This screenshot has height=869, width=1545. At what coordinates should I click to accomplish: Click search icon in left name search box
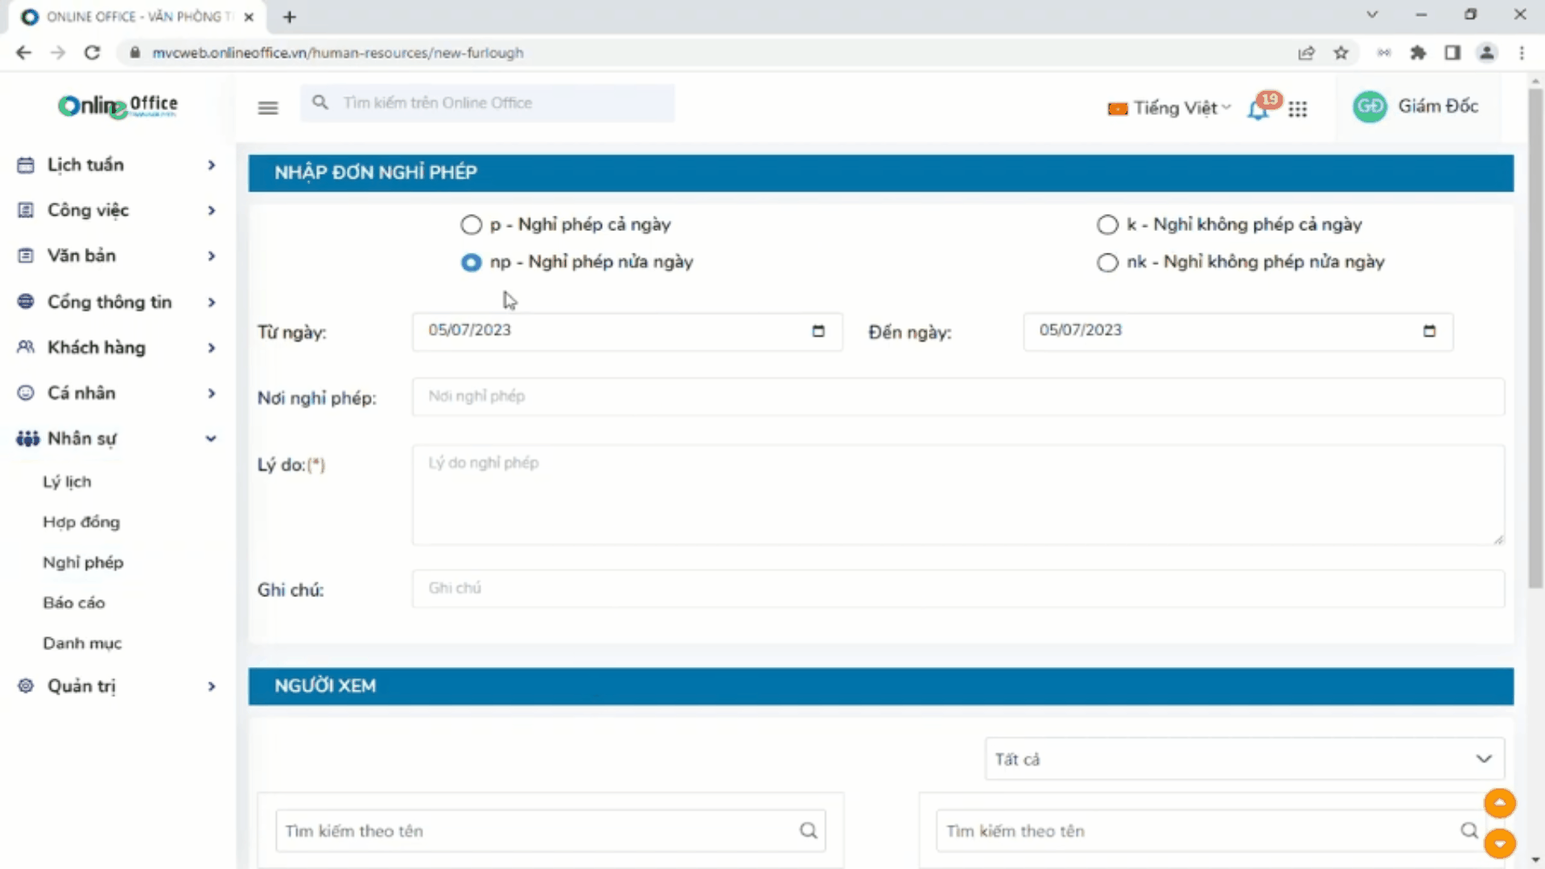808,830
